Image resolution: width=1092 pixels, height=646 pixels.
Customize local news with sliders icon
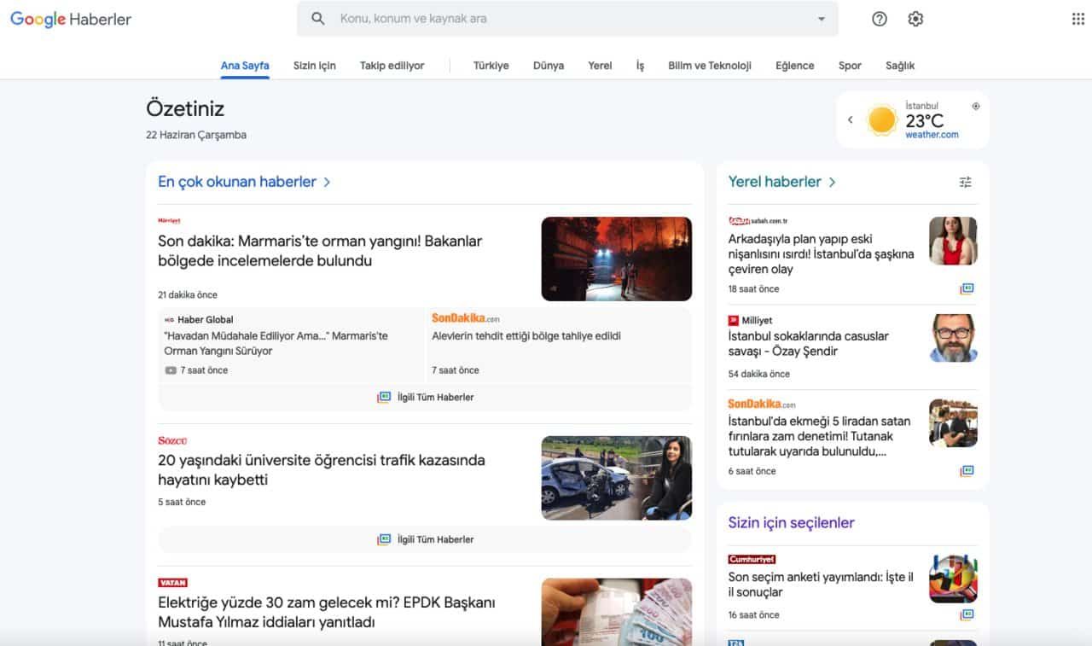click(965, 182)
